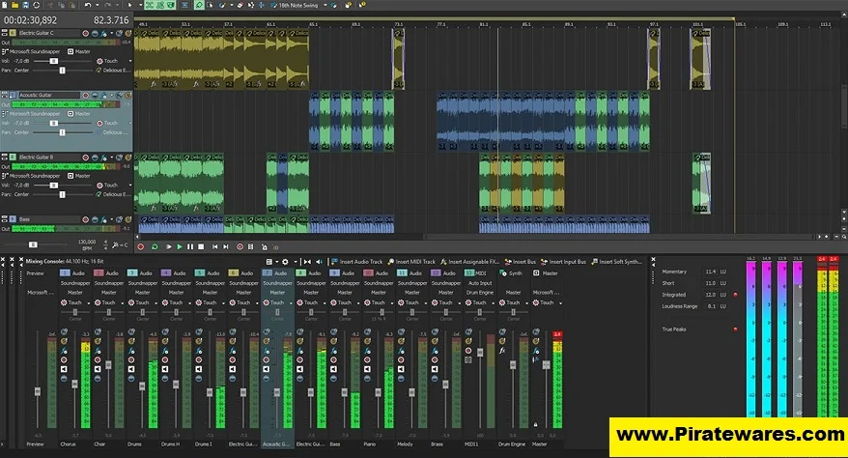
Task: Open Touch automation dropdown on Electric Guitar B
Action: [x=129, y=185]
